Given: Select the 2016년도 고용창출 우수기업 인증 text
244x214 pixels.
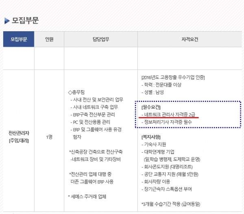Looking at the screenshot, I should click(x=173, y=77).
